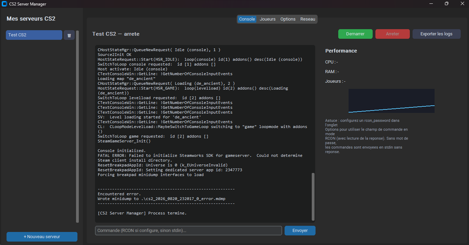The height and width of the screenshot is (245, 469).
Task: Add a server with Nouveau serveur
Action: (x=42, y=237)
